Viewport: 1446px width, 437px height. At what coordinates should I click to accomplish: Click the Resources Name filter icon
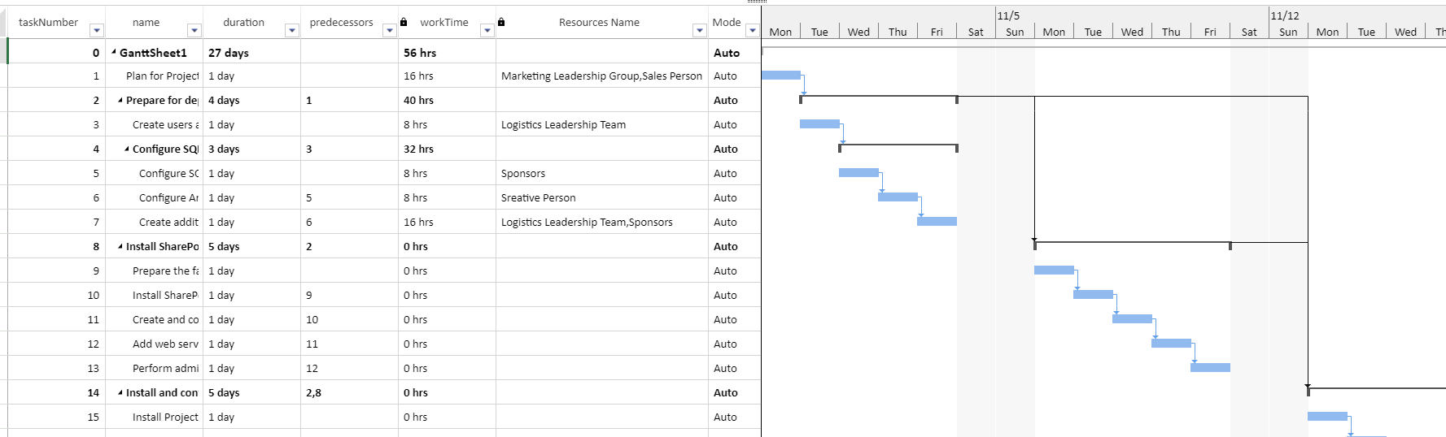click(x=699, y=31)
